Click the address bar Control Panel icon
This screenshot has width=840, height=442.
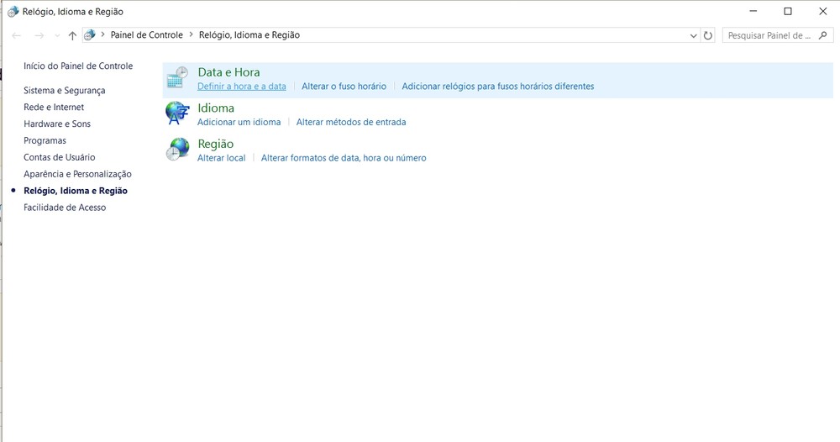[x=90, y=34]
